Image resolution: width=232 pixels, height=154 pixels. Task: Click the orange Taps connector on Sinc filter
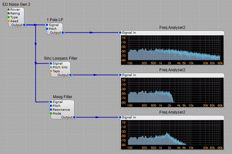pyautogui.click(x=51, y=71)
